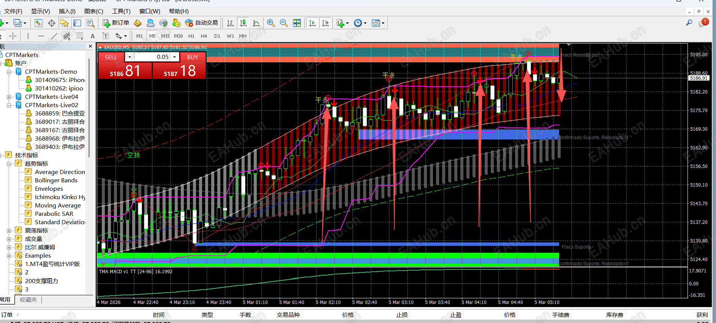Select account 301409675 in Navigator
The height and width of the screenshot is (323, 716).
coord(60,80)
